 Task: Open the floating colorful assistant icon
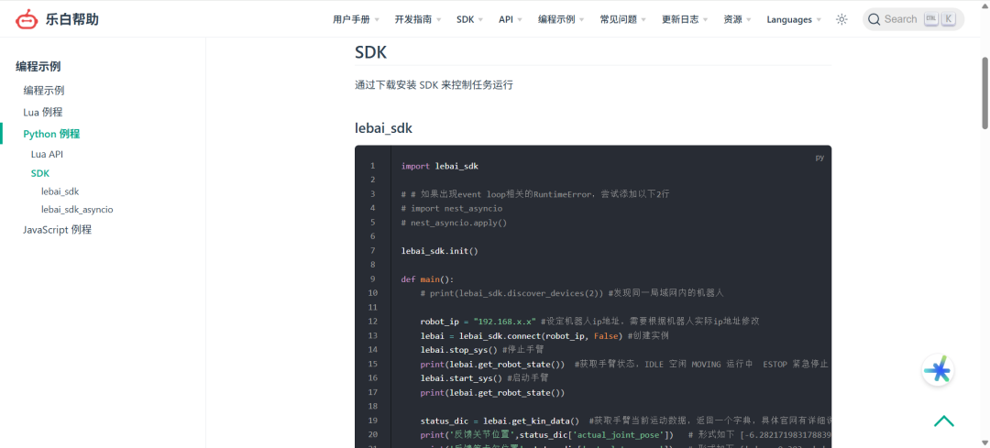point(937,370)
